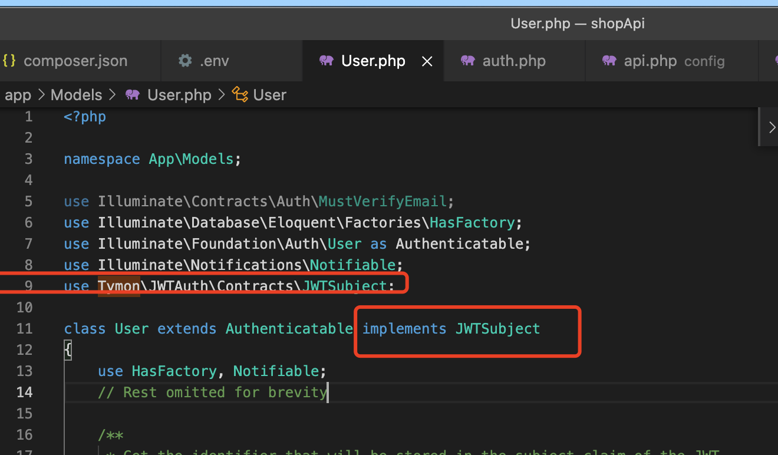Viewport: 778px width, 455px height.
Task: Click 'HasFactory' on line 6
Action: click(472, 223)
